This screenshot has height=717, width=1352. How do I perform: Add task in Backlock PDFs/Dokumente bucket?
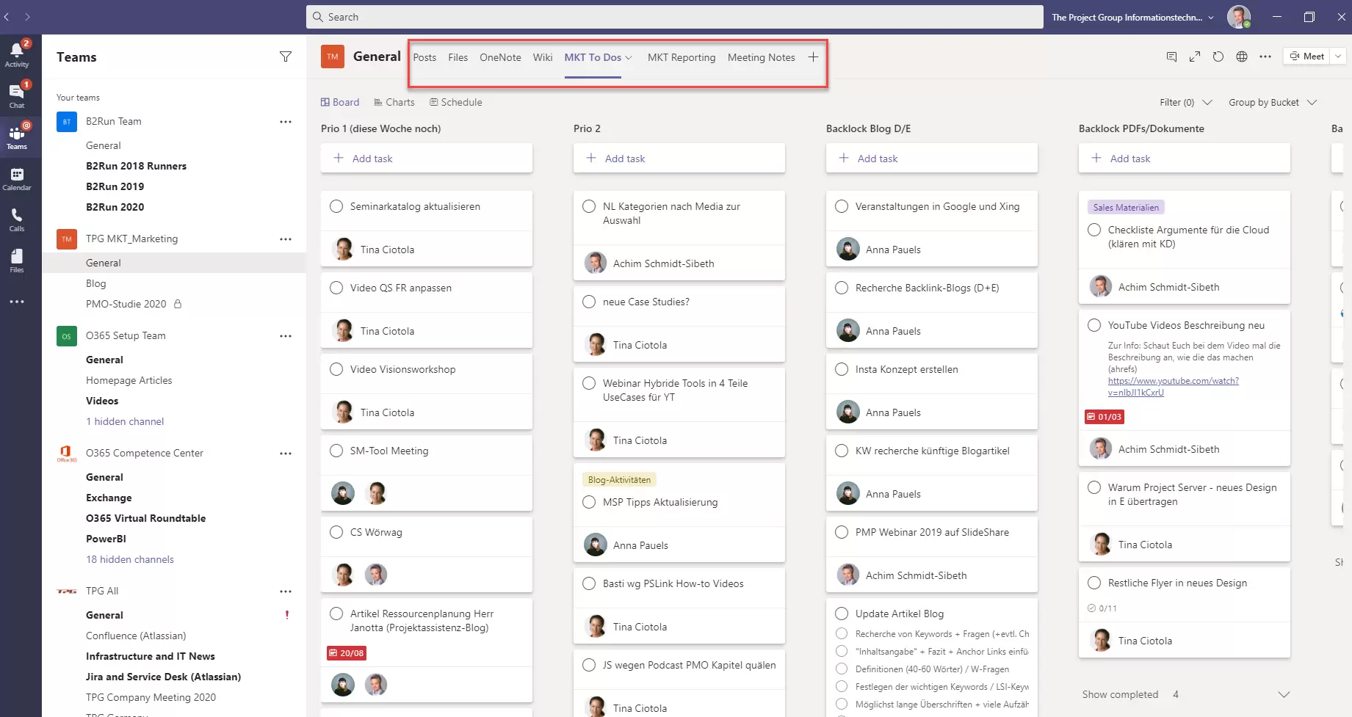[1185, 158]
